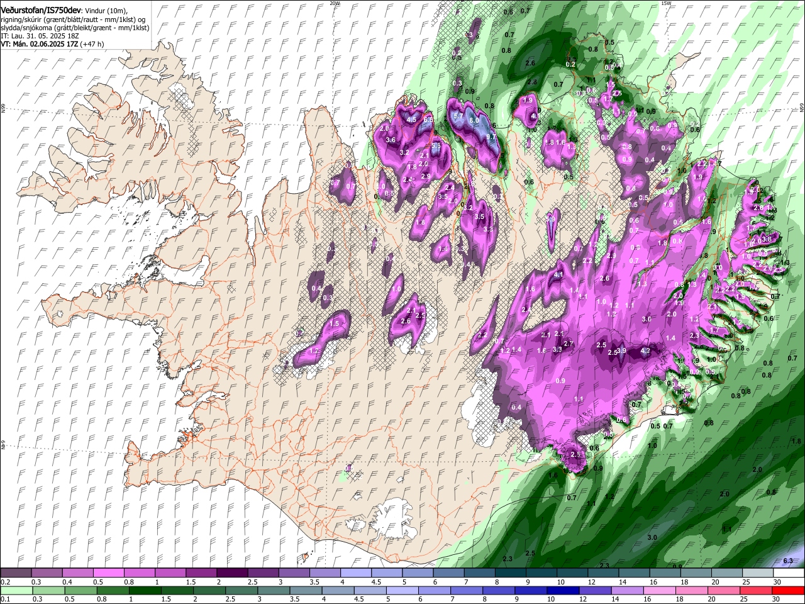Click the top-row legend swatch labelled 3

tap(293, 573)
